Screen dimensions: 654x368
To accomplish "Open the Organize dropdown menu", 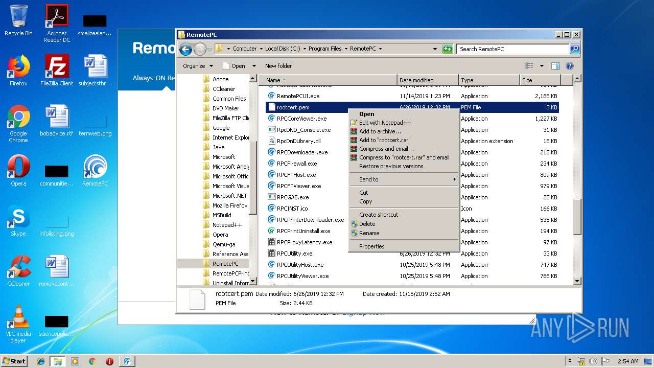I will pos(198,66).
